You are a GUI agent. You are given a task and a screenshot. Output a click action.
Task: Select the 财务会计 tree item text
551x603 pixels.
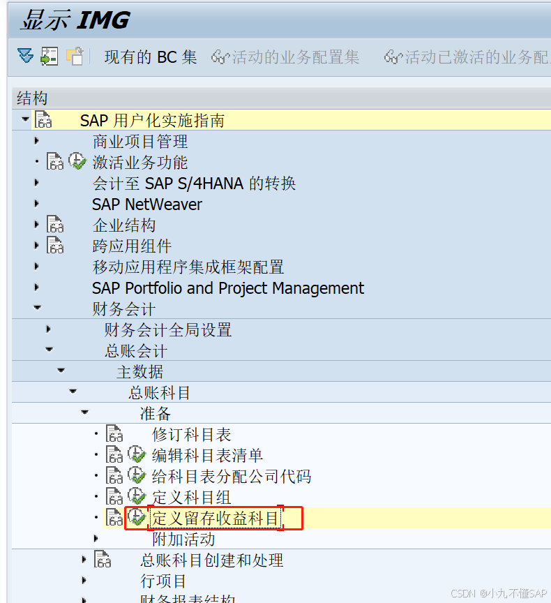(124, 308)
